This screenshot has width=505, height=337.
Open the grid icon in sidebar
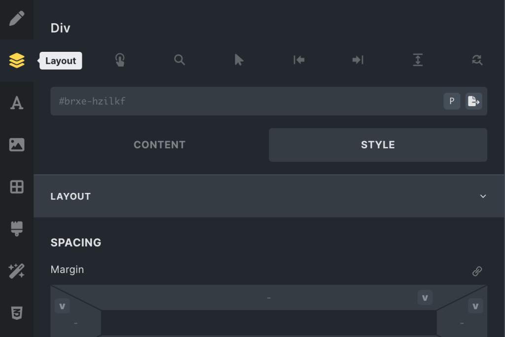[17, 187]
